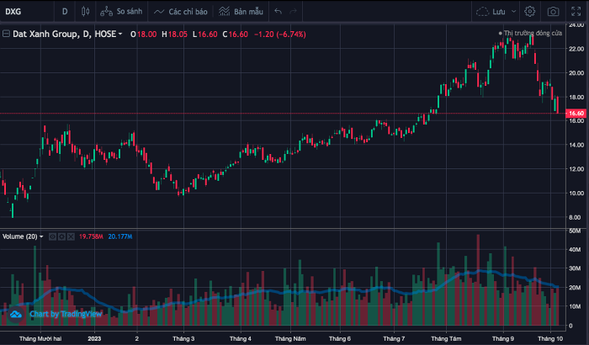Click Tháng 9 on time axis
Image resolution: width=589 pixels, height=345 pixels.
pyautogui.click(x=503, y=338)
